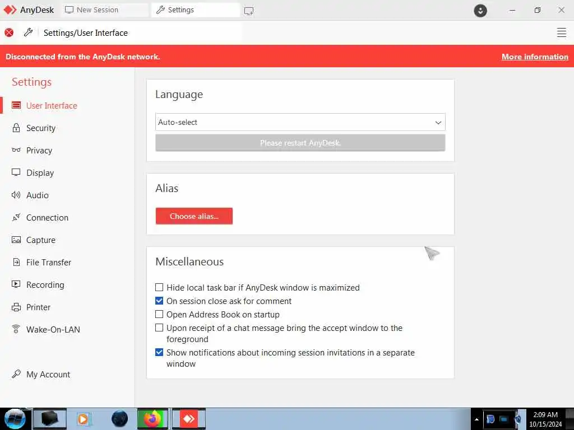This screenshot has height=430, width=574.
Task: Show hidden system tray icons arrow
Action: (476, 419)
